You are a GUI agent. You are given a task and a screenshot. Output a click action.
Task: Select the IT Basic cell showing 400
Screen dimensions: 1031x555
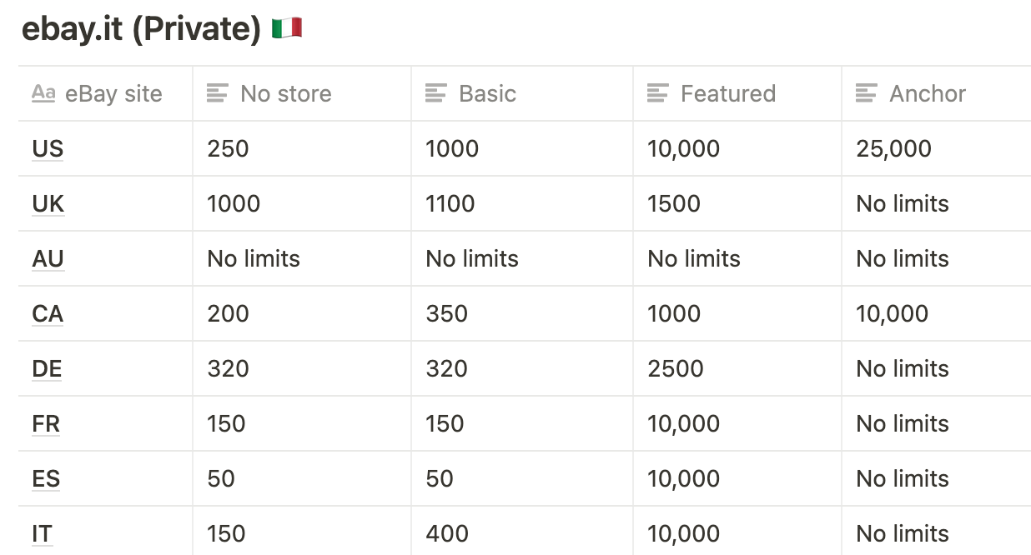522,531
